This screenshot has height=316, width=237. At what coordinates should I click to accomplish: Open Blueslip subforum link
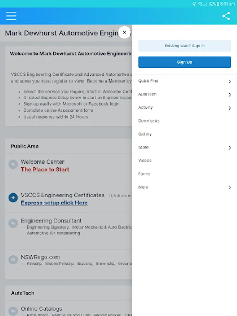85,264
